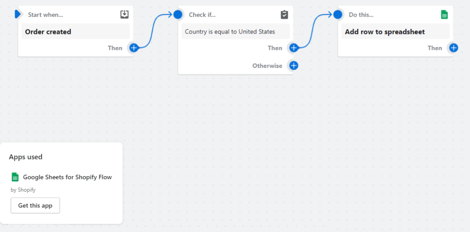
Task: Click the Google Sheets icon under Apps used
Action: click(15, 177)
